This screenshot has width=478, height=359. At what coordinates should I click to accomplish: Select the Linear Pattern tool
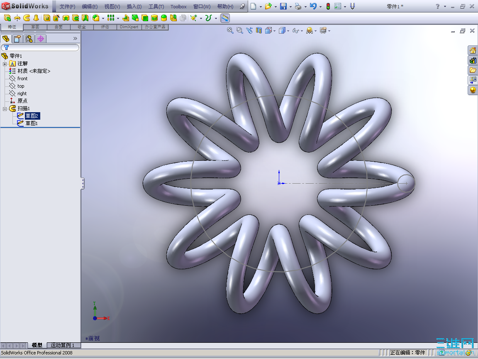coord(111,18)
